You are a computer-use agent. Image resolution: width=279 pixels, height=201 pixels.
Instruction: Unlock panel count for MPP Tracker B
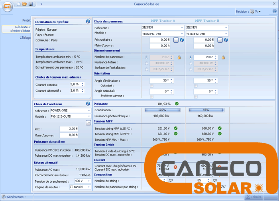pos(223,57)
